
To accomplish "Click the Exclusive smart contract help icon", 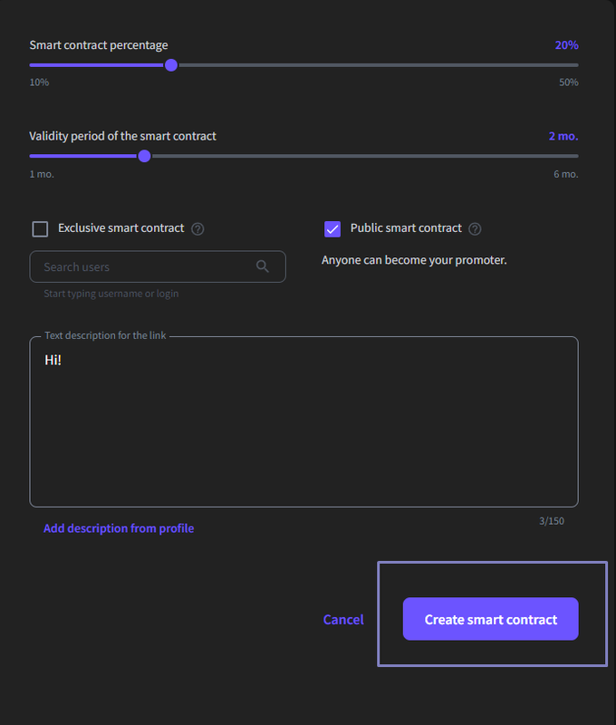I will tap(197, 229).
